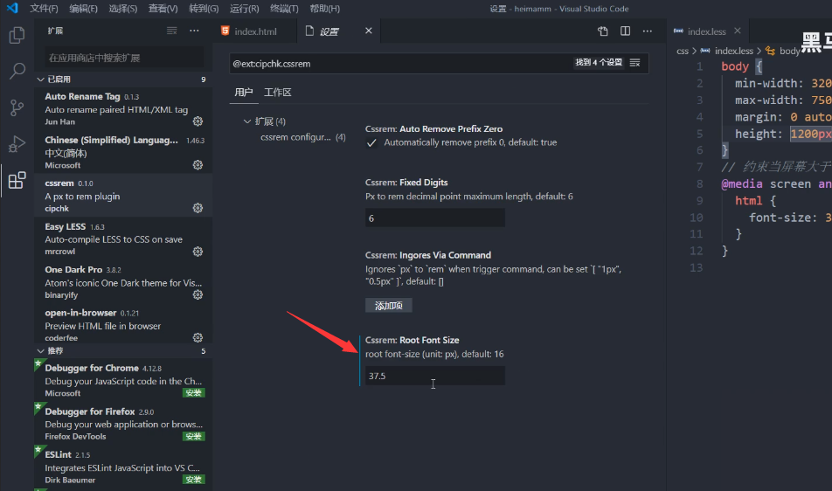Switch to the index.html tab

pyautogui.click(x=255, y=31)
